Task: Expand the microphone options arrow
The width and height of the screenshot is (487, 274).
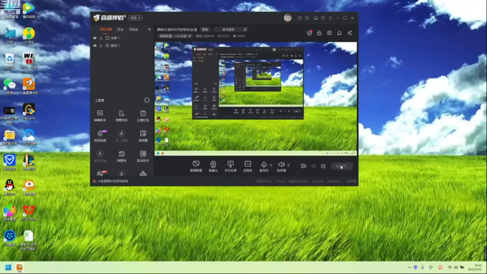Action: [271, 165]
